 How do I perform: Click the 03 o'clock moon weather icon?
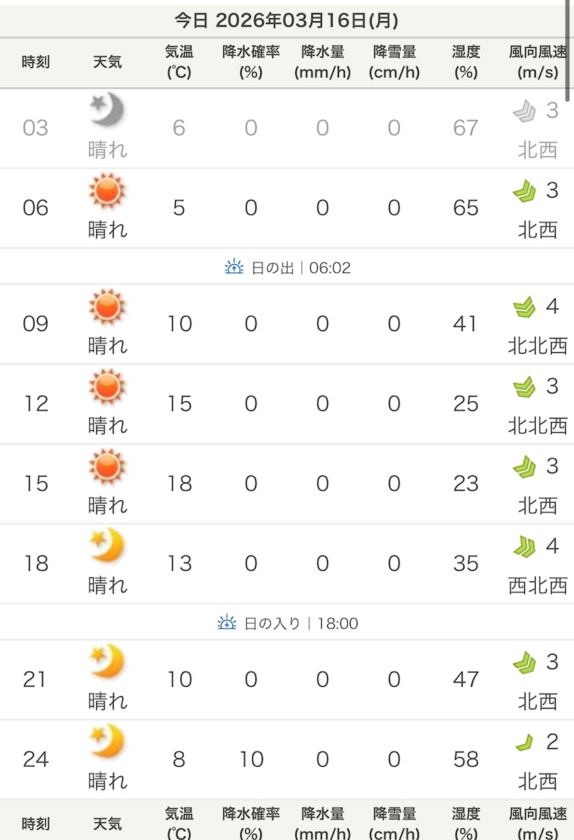coord(107,110)
